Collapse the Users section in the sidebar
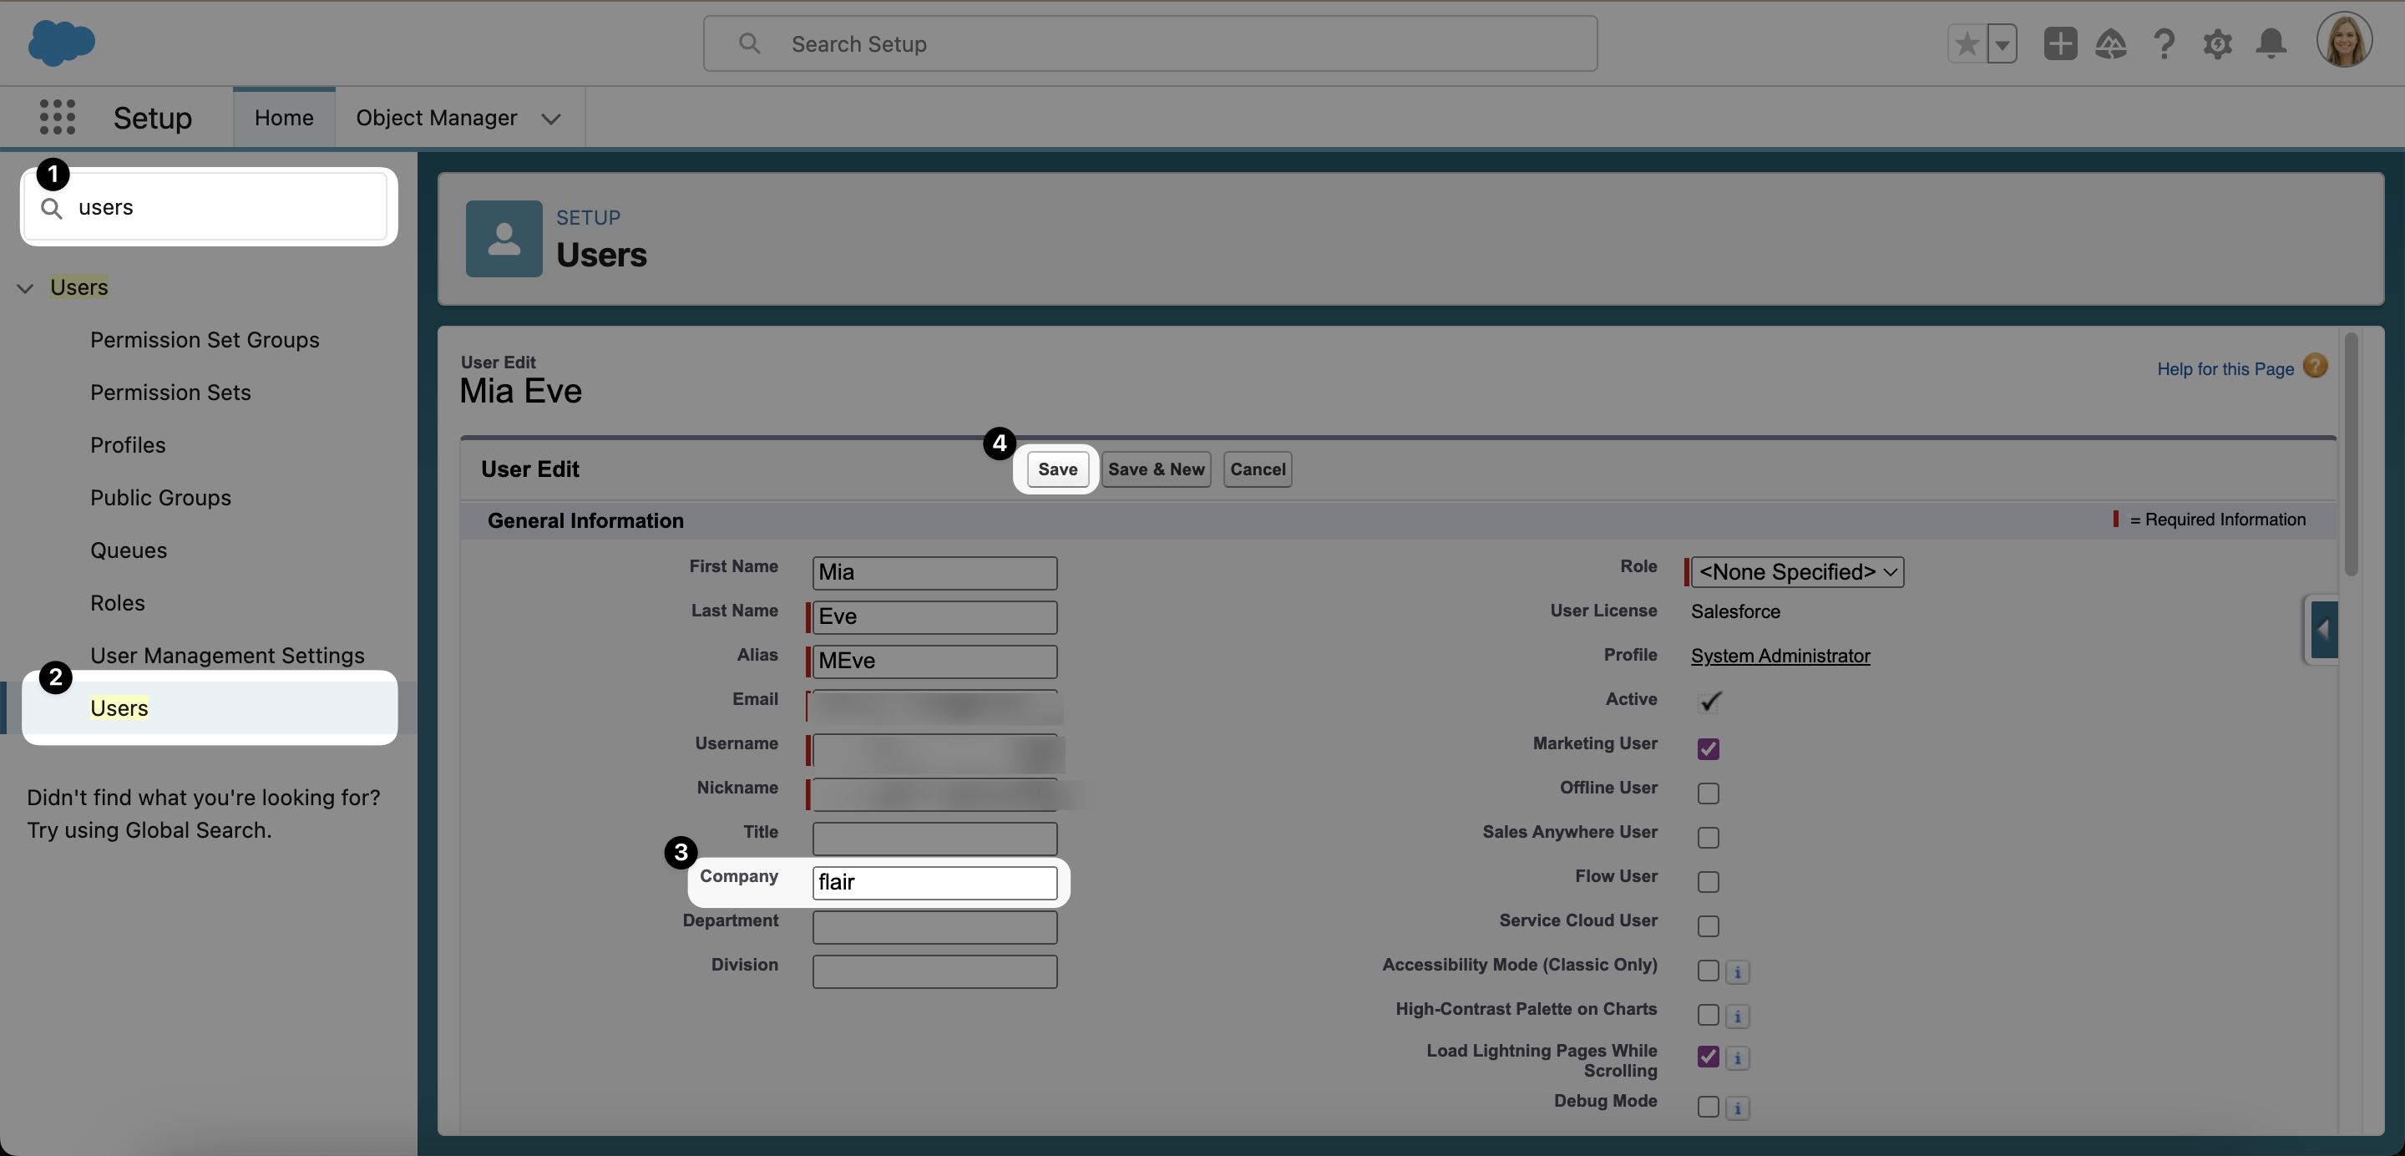Viewport: 2405px width, 1156px height. (24, 287)
